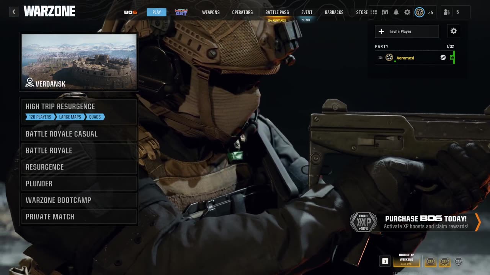Click the gray 2XP token

pos(458,262)
